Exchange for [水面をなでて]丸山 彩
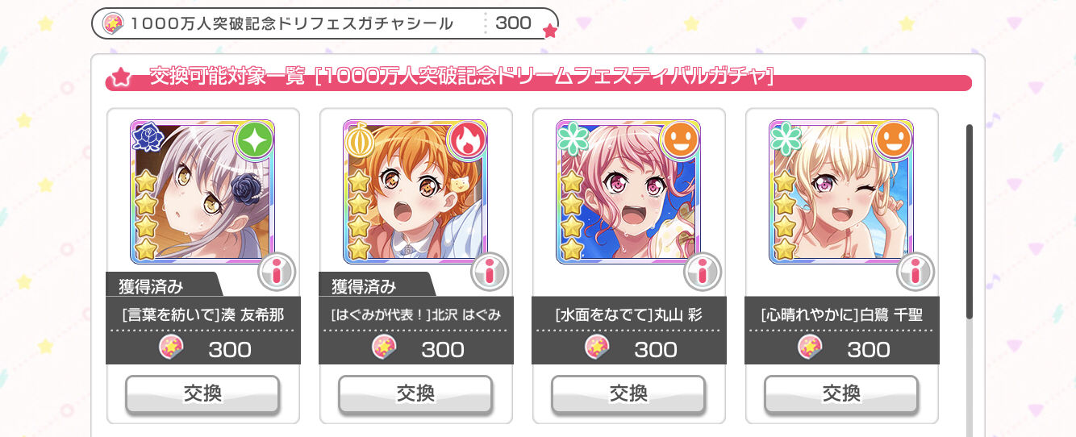The height and width of the screenshot is (437, 1076). pyautogui.click(x=628, y=393)
